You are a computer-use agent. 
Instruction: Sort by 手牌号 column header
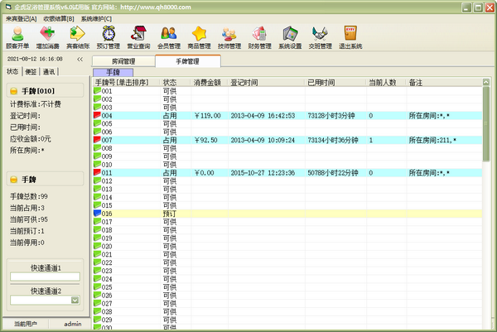(126, 83)
